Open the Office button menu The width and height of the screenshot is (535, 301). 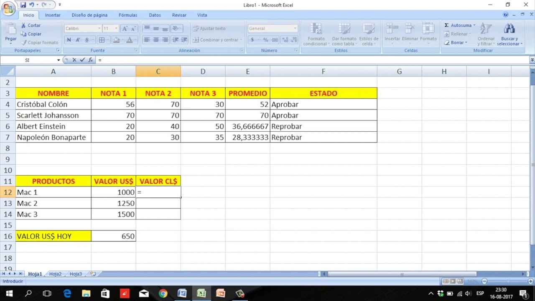click(8, 9)
